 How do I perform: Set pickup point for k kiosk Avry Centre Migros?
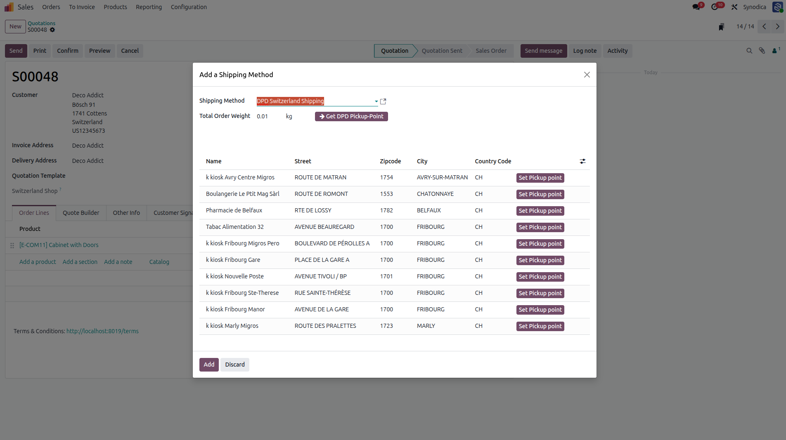coord(540,178)
